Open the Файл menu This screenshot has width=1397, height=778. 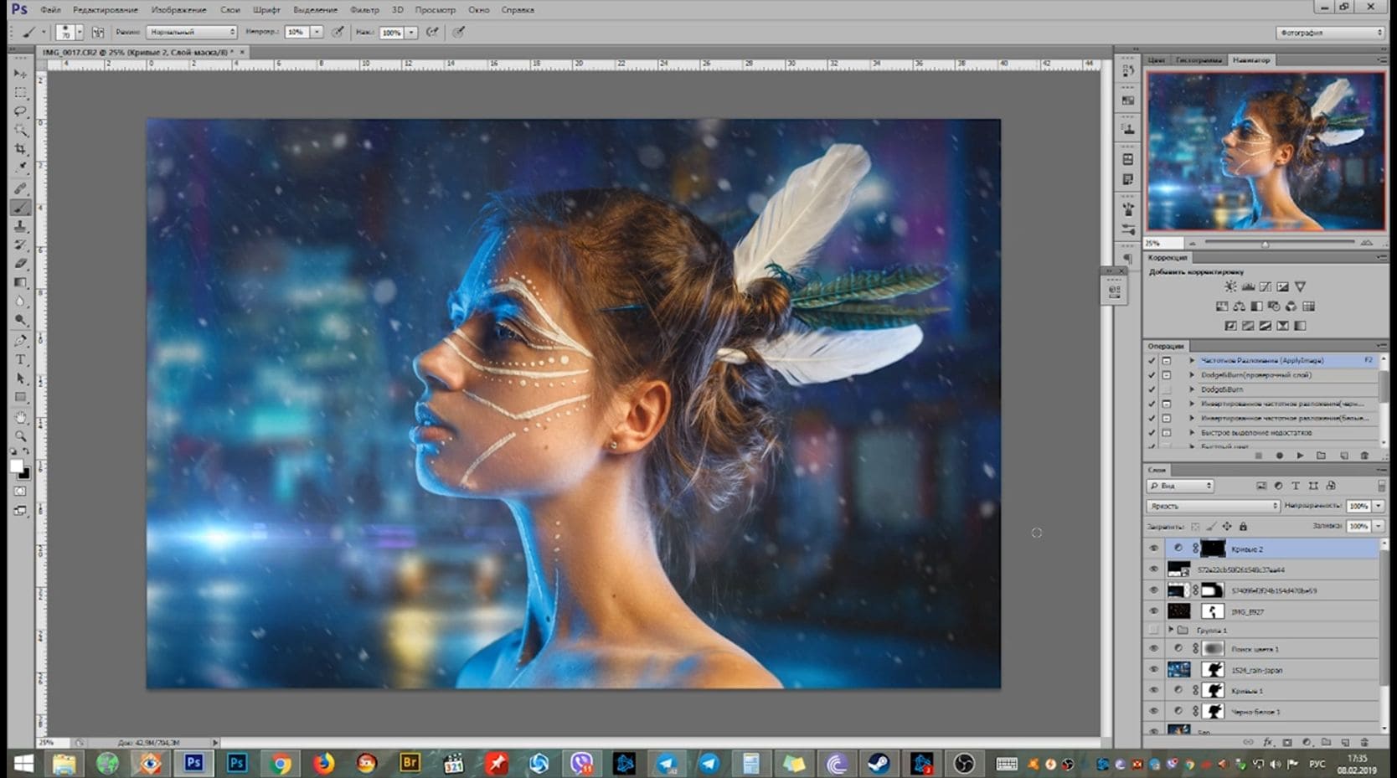50,10
